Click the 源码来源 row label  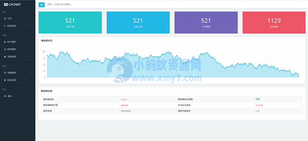coord(47,111)
